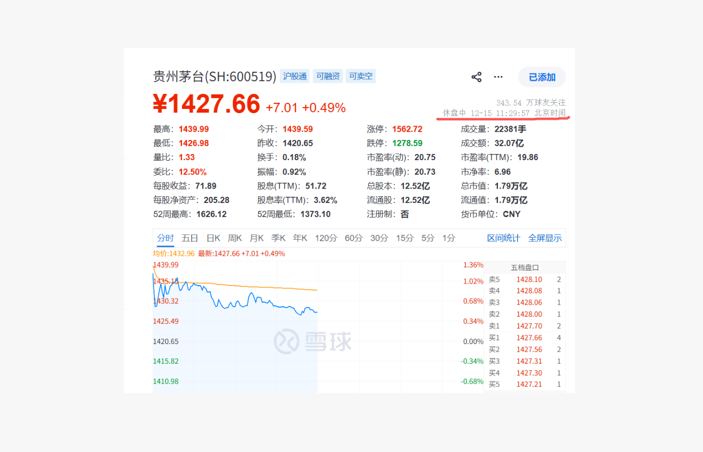Click the 可卖空 short-sellable tag
The image size is (703, 452).
tap(360, 76)
